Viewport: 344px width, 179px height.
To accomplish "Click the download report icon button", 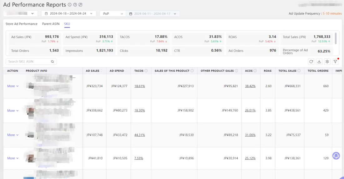I will 319,62.
